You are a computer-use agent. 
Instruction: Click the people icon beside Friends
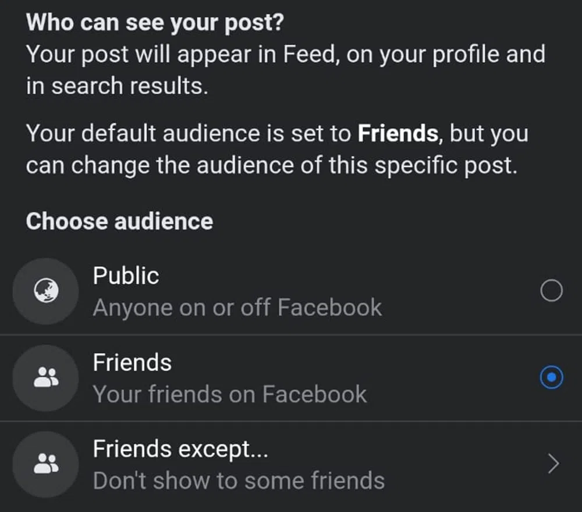[x=45, y=377]
